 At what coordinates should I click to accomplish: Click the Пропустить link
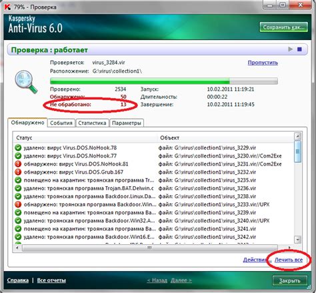pyautogui.click(x=263, y=63)
